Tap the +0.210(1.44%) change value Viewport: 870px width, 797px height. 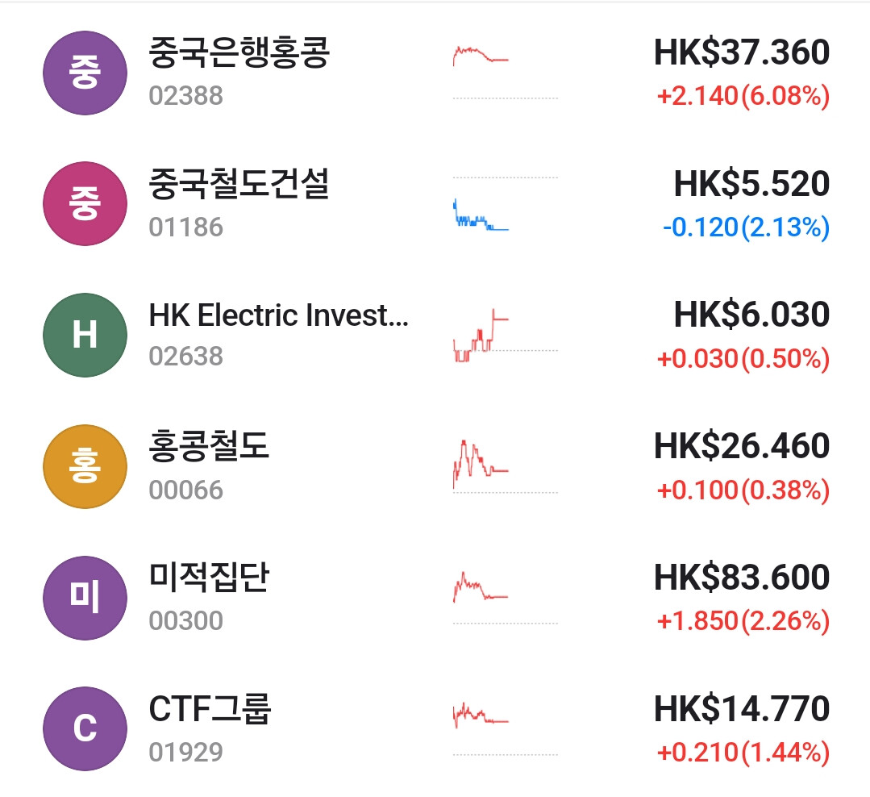tap(743, 753)
